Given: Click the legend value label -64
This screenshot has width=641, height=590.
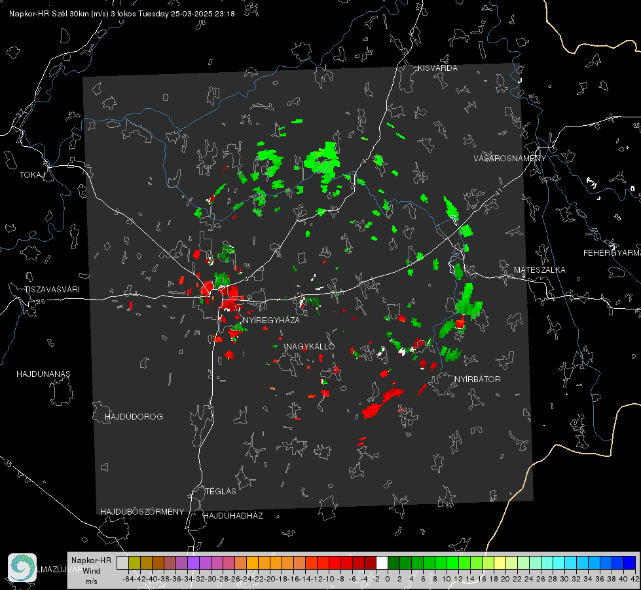Looking at the screenshot, I should [128, 579].
